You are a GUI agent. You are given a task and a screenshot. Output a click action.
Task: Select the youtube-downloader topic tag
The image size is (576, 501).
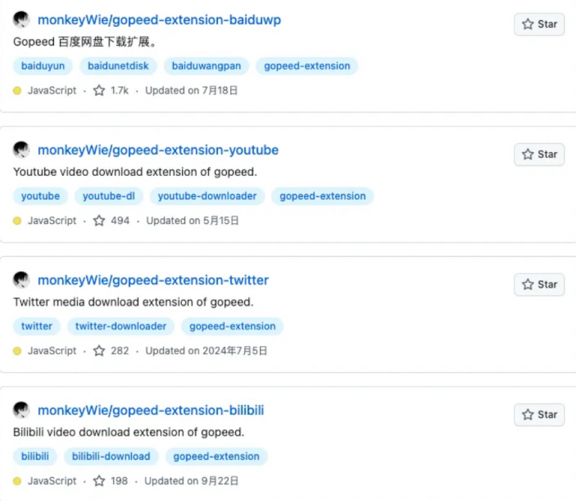pos(207,196)
